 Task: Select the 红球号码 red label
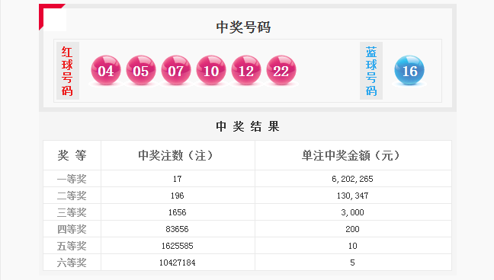tap(67, 71)
